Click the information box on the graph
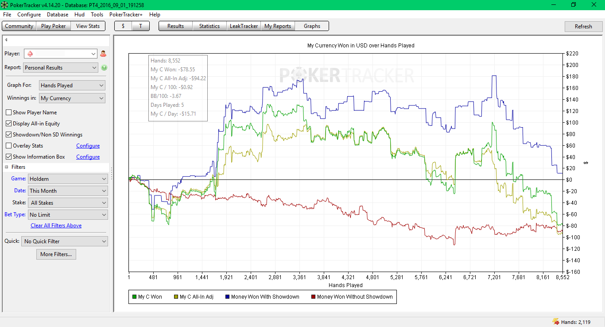The width and height of the screenshot is (605, 327). pyautogui.click(x=178, y=88)
